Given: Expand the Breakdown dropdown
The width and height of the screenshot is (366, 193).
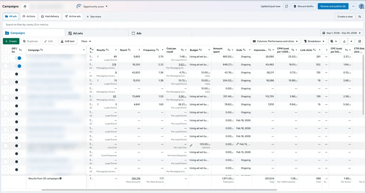Looking at the screenshot, I should [314, 41].
